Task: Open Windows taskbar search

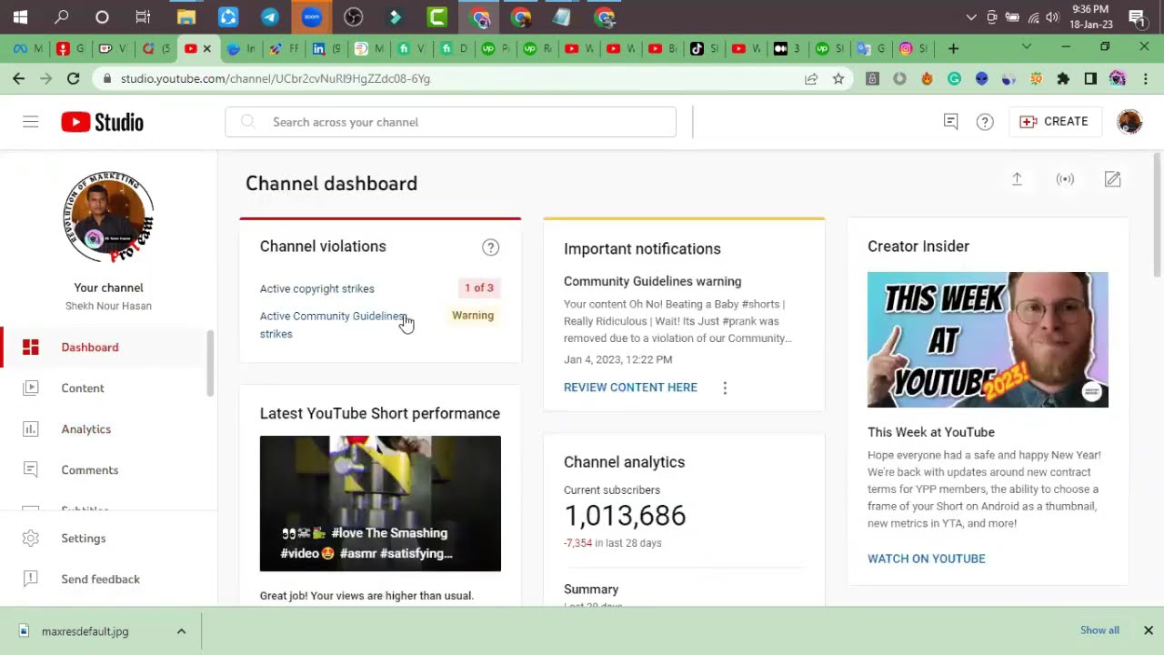Action: pyautogui.click(x=61, y=16)
